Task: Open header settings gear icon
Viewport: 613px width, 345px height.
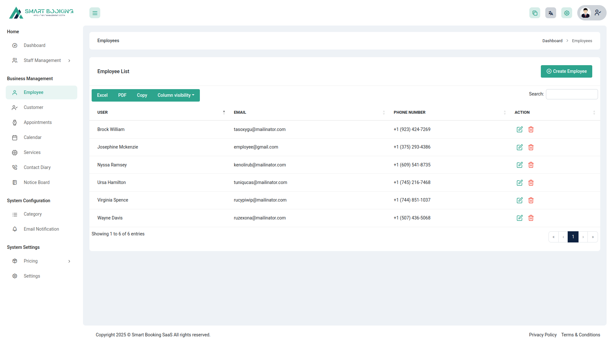Action: (566, 13)
